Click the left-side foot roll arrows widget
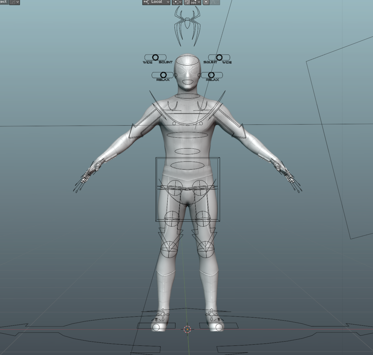This screenshot has height=355, width=373. point(163,315)
